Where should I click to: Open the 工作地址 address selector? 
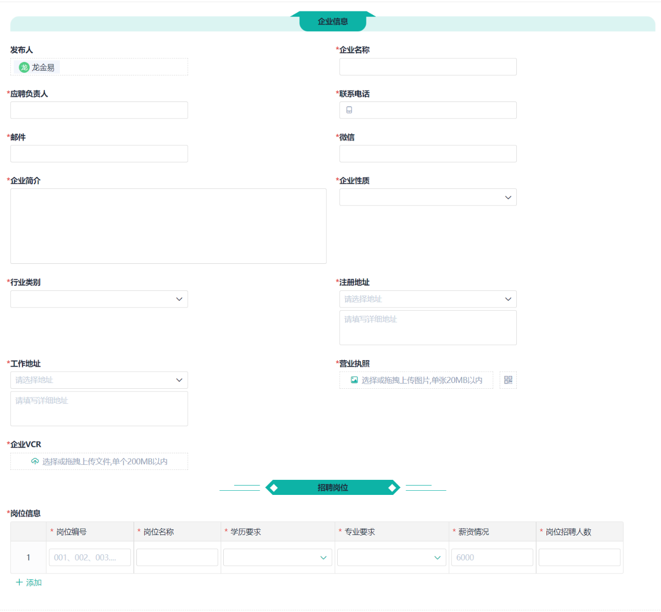pyautogui.click(x=99, y=380)
